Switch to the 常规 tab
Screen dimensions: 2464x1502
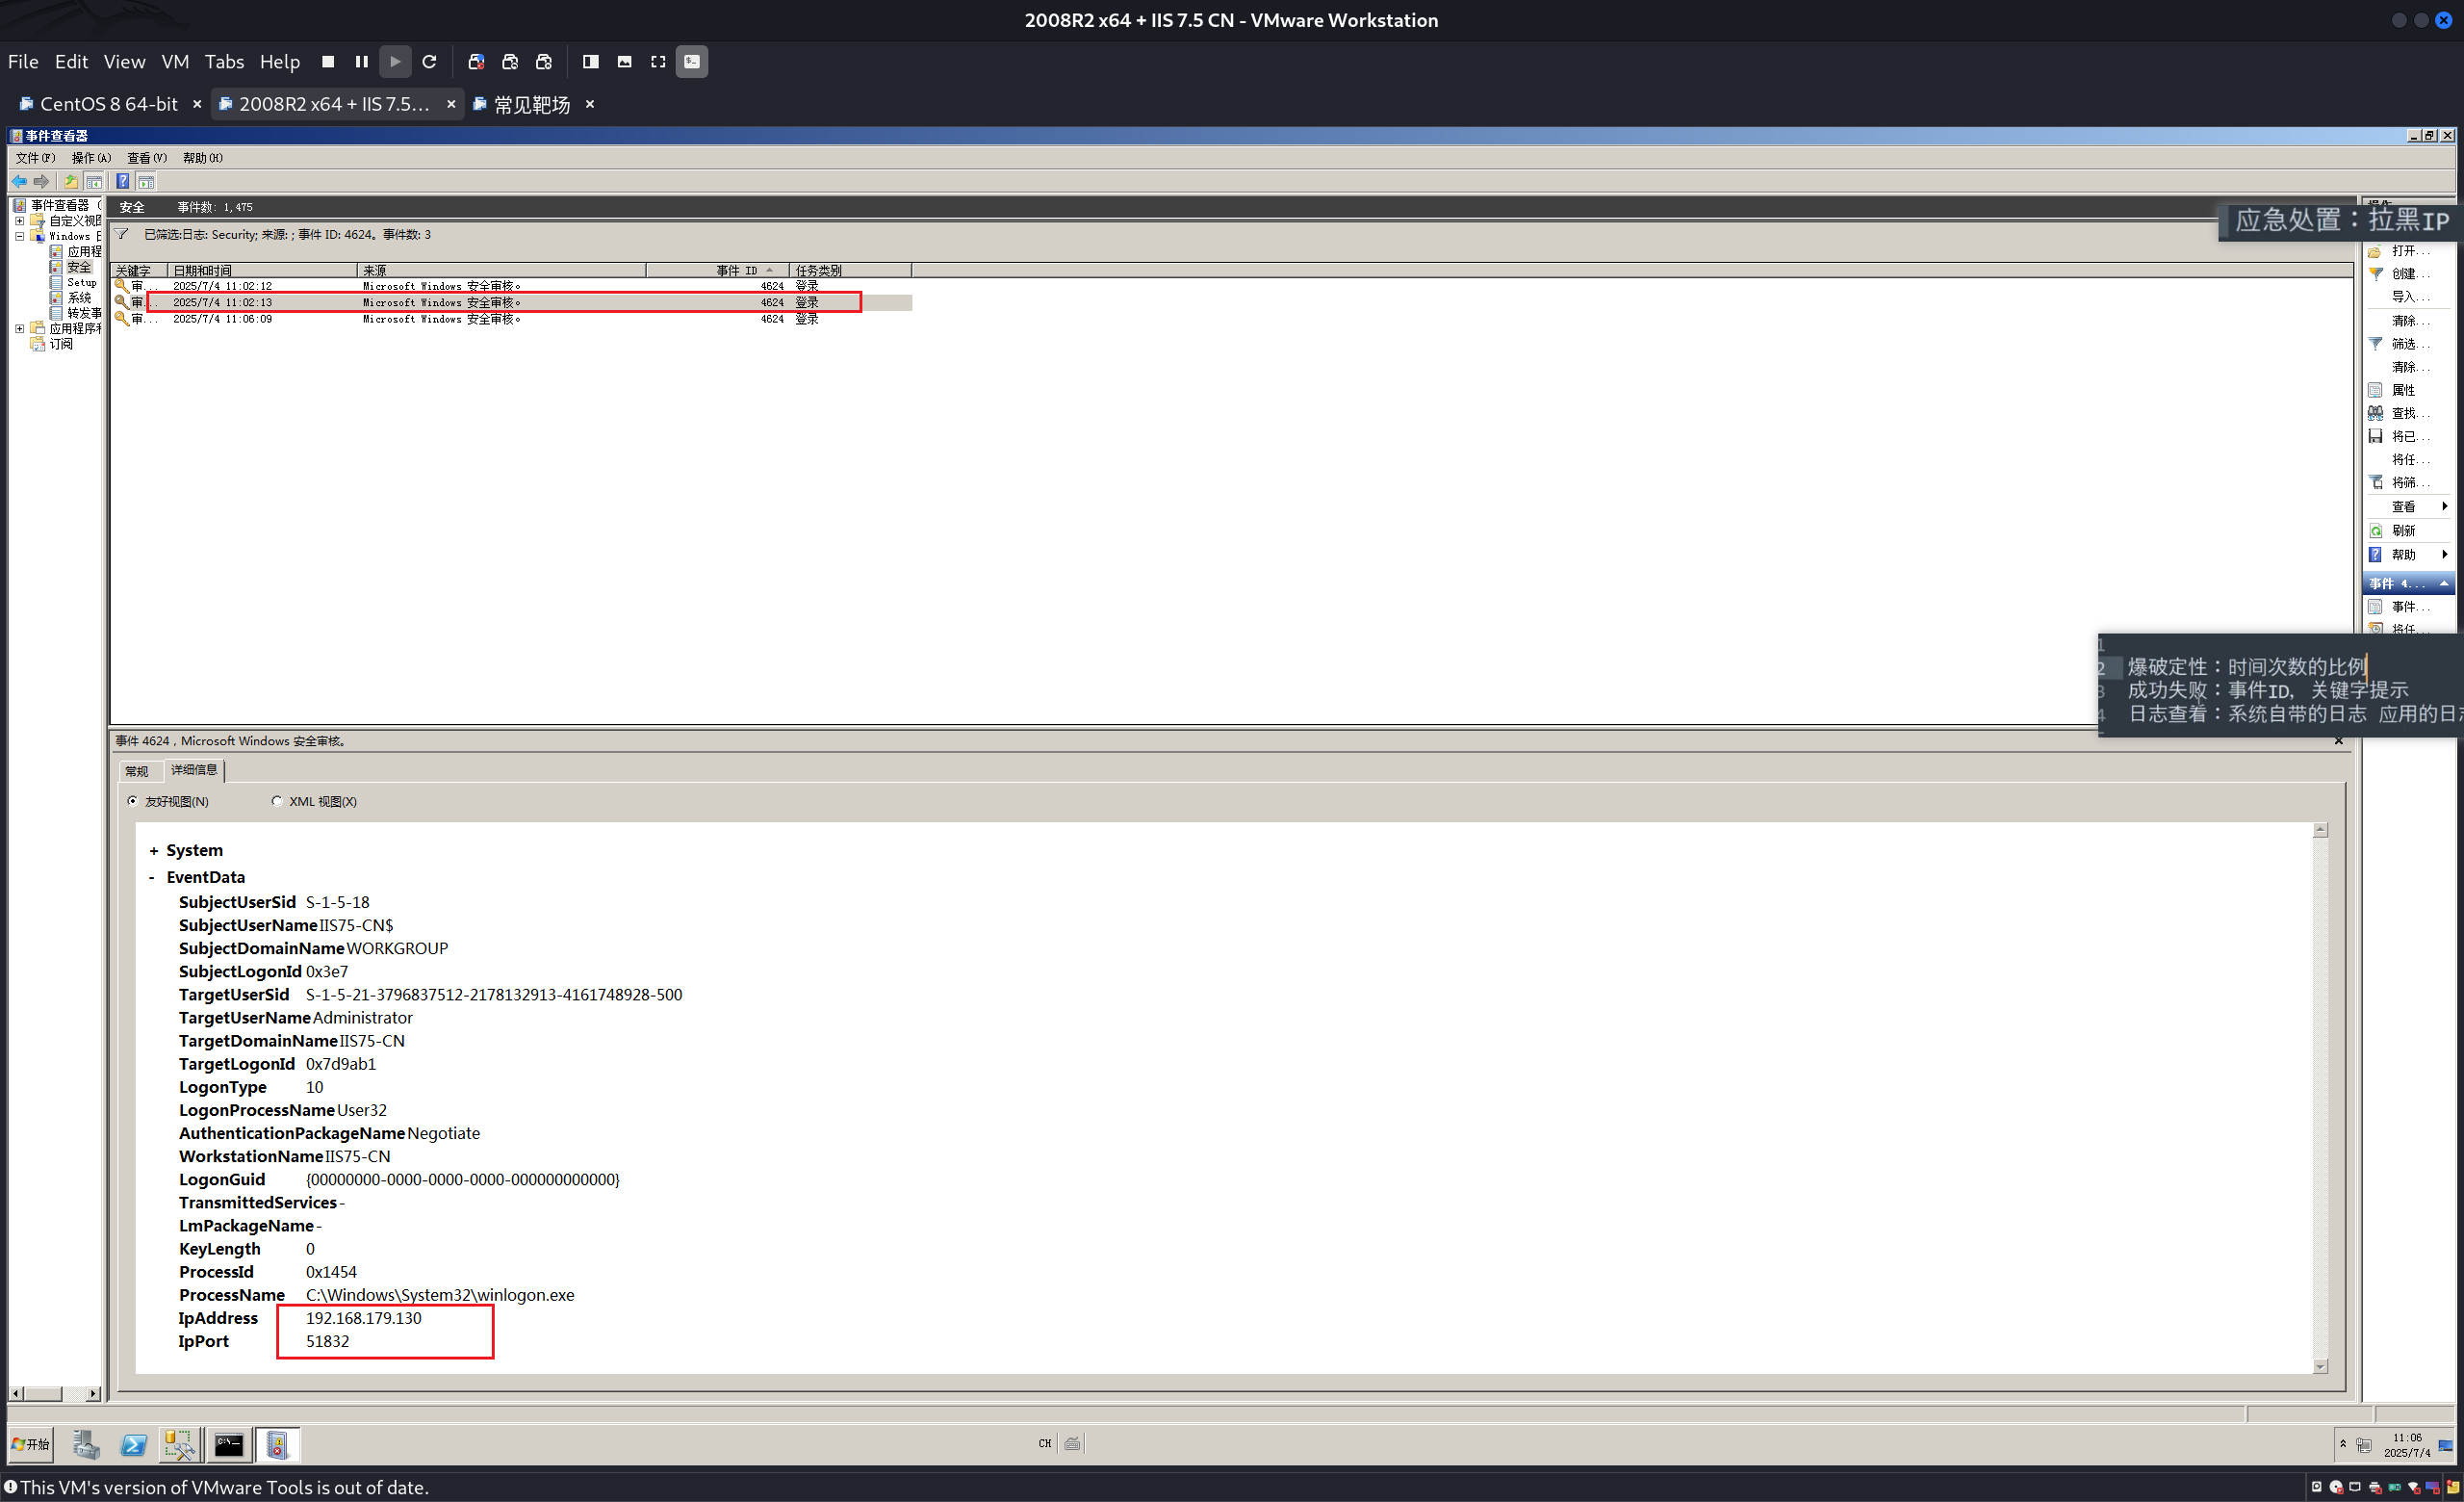click(x=137, y=771)
